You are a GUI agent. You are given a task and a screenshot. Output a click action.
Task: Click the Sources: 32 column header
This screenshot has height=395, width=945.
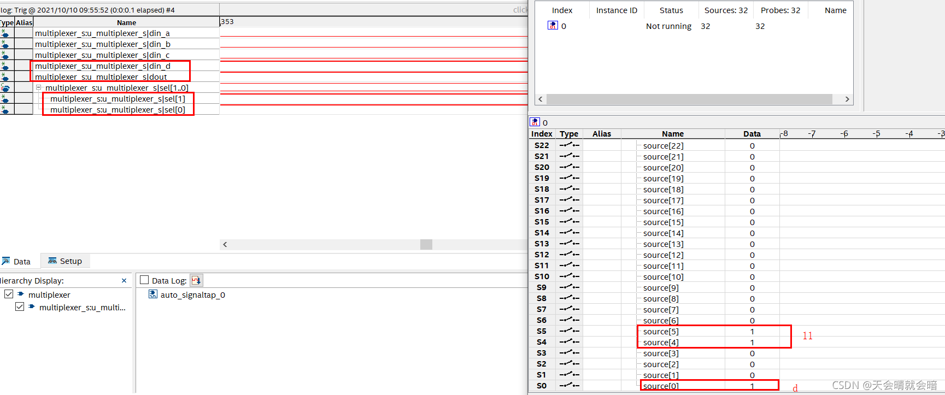(726, 10)
